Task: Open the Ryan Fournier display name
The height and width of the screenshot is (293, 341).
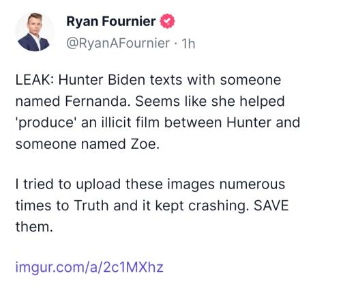Action: pos(111,21)
